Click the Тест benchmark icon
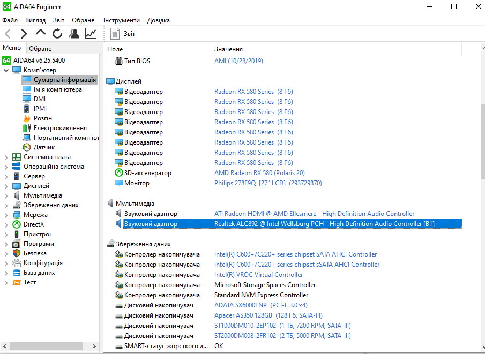 tap(17, 282)
